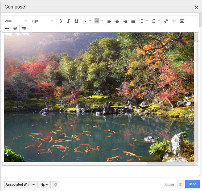Screen dimensions: 202x191
Task: Toggle bold formatting
Action: pyautogui.click(x=61, y=21)
